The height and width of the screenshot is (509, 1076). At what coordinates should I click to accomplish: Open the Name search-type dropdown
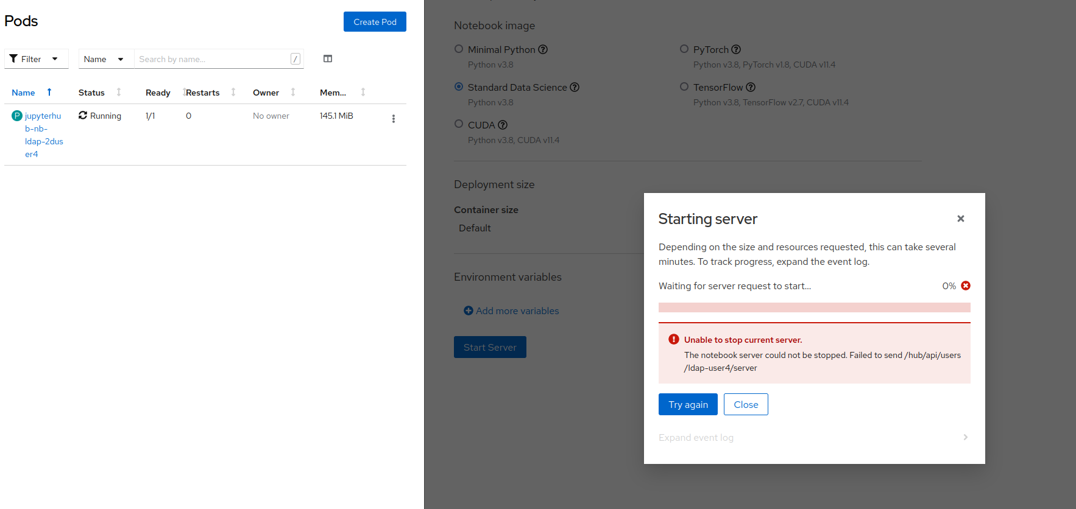(104, 59)
